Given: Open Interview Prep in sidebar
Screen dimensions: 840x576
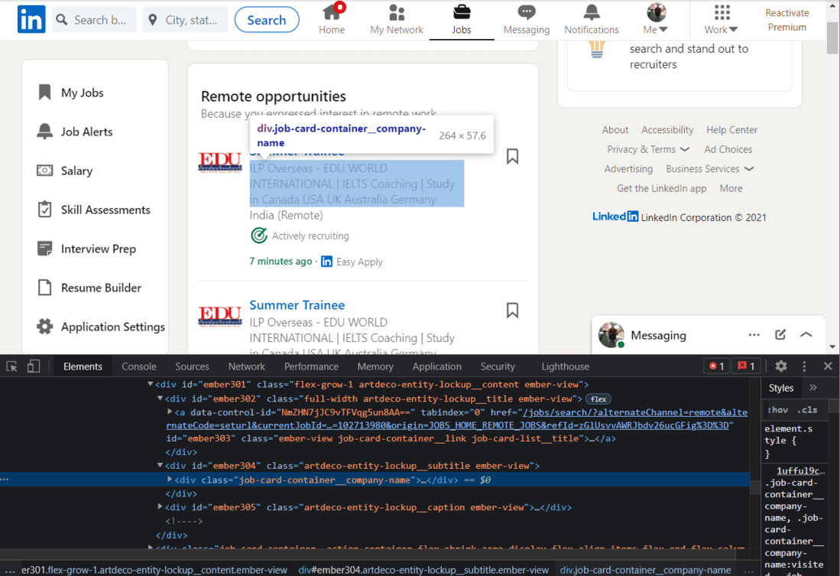Looking at the screenshot, I should (86, 249).
